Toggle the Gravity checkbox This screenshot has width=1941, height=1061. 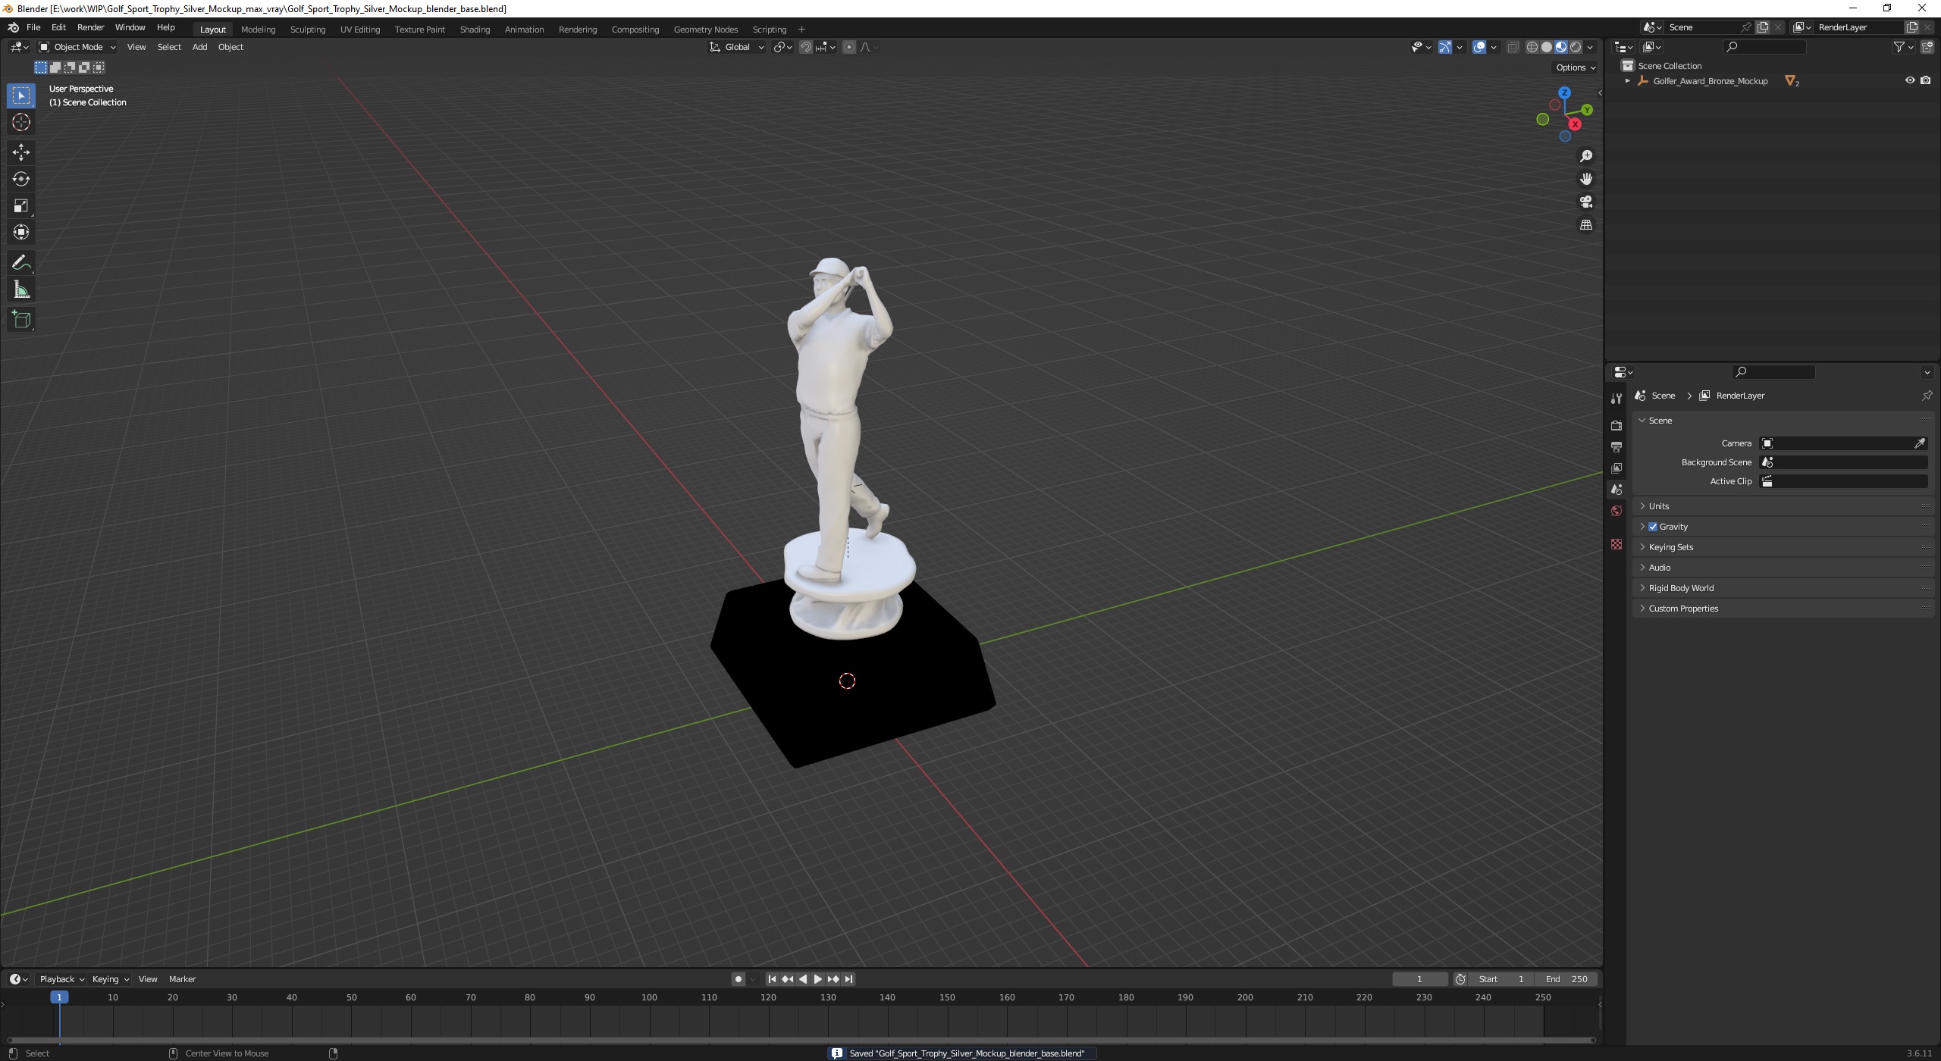coord(1653,527)
